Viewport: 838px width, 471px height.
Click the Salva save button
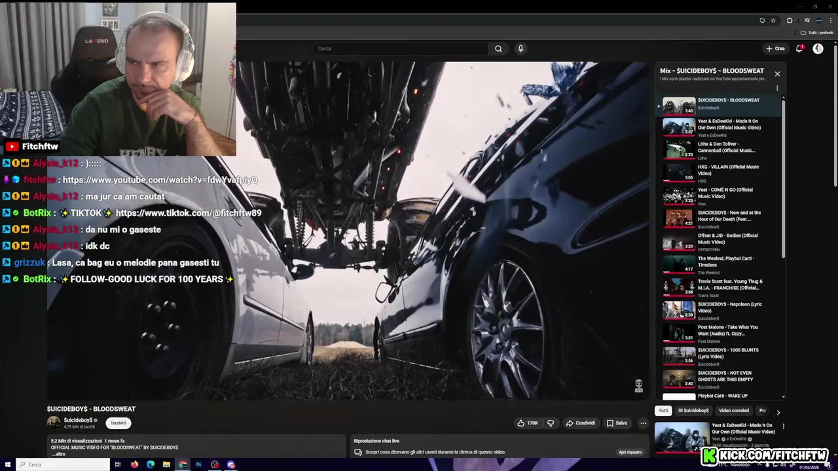point(617,423)
